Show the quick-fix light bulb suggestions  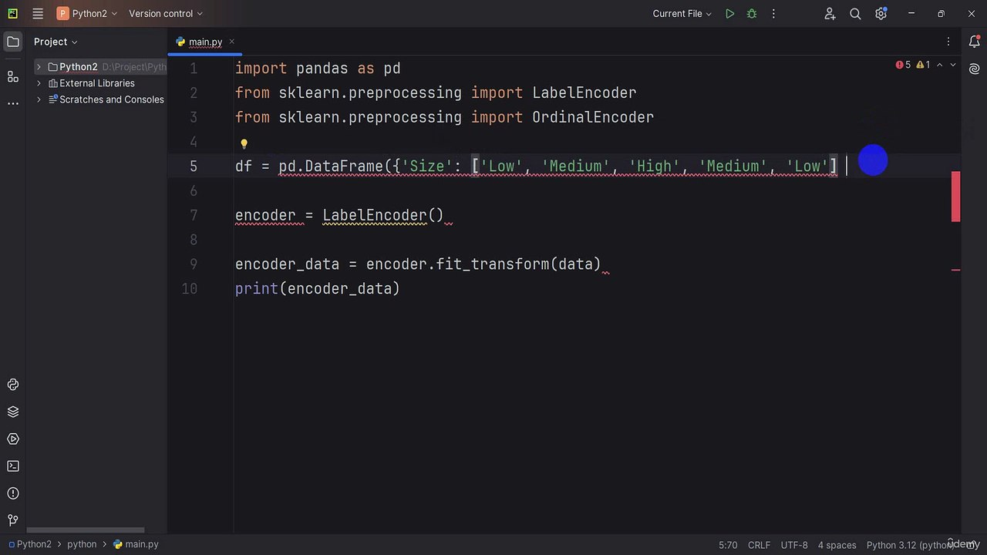pyautogui.click(x=244, y=143)
